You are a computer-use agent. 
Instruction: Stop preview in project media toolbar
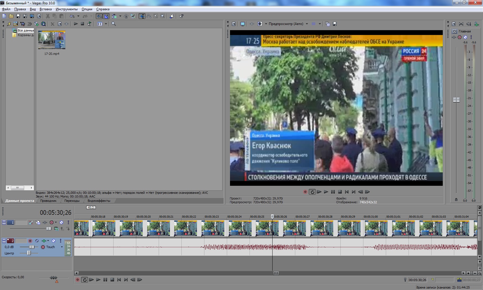coord(83,24)
